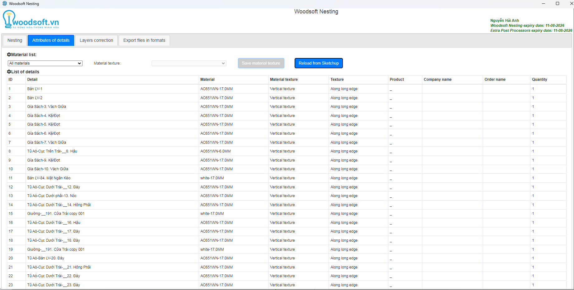Click Vertical texture cell in row 11
Image resolution: width=574 pixels, height=290 pixels.
(282, 178)
